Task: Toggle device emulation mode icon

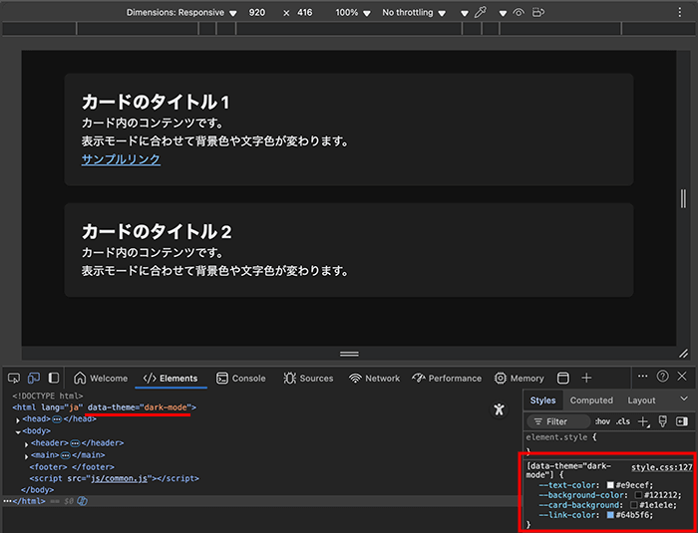Action: click(33, 379)
